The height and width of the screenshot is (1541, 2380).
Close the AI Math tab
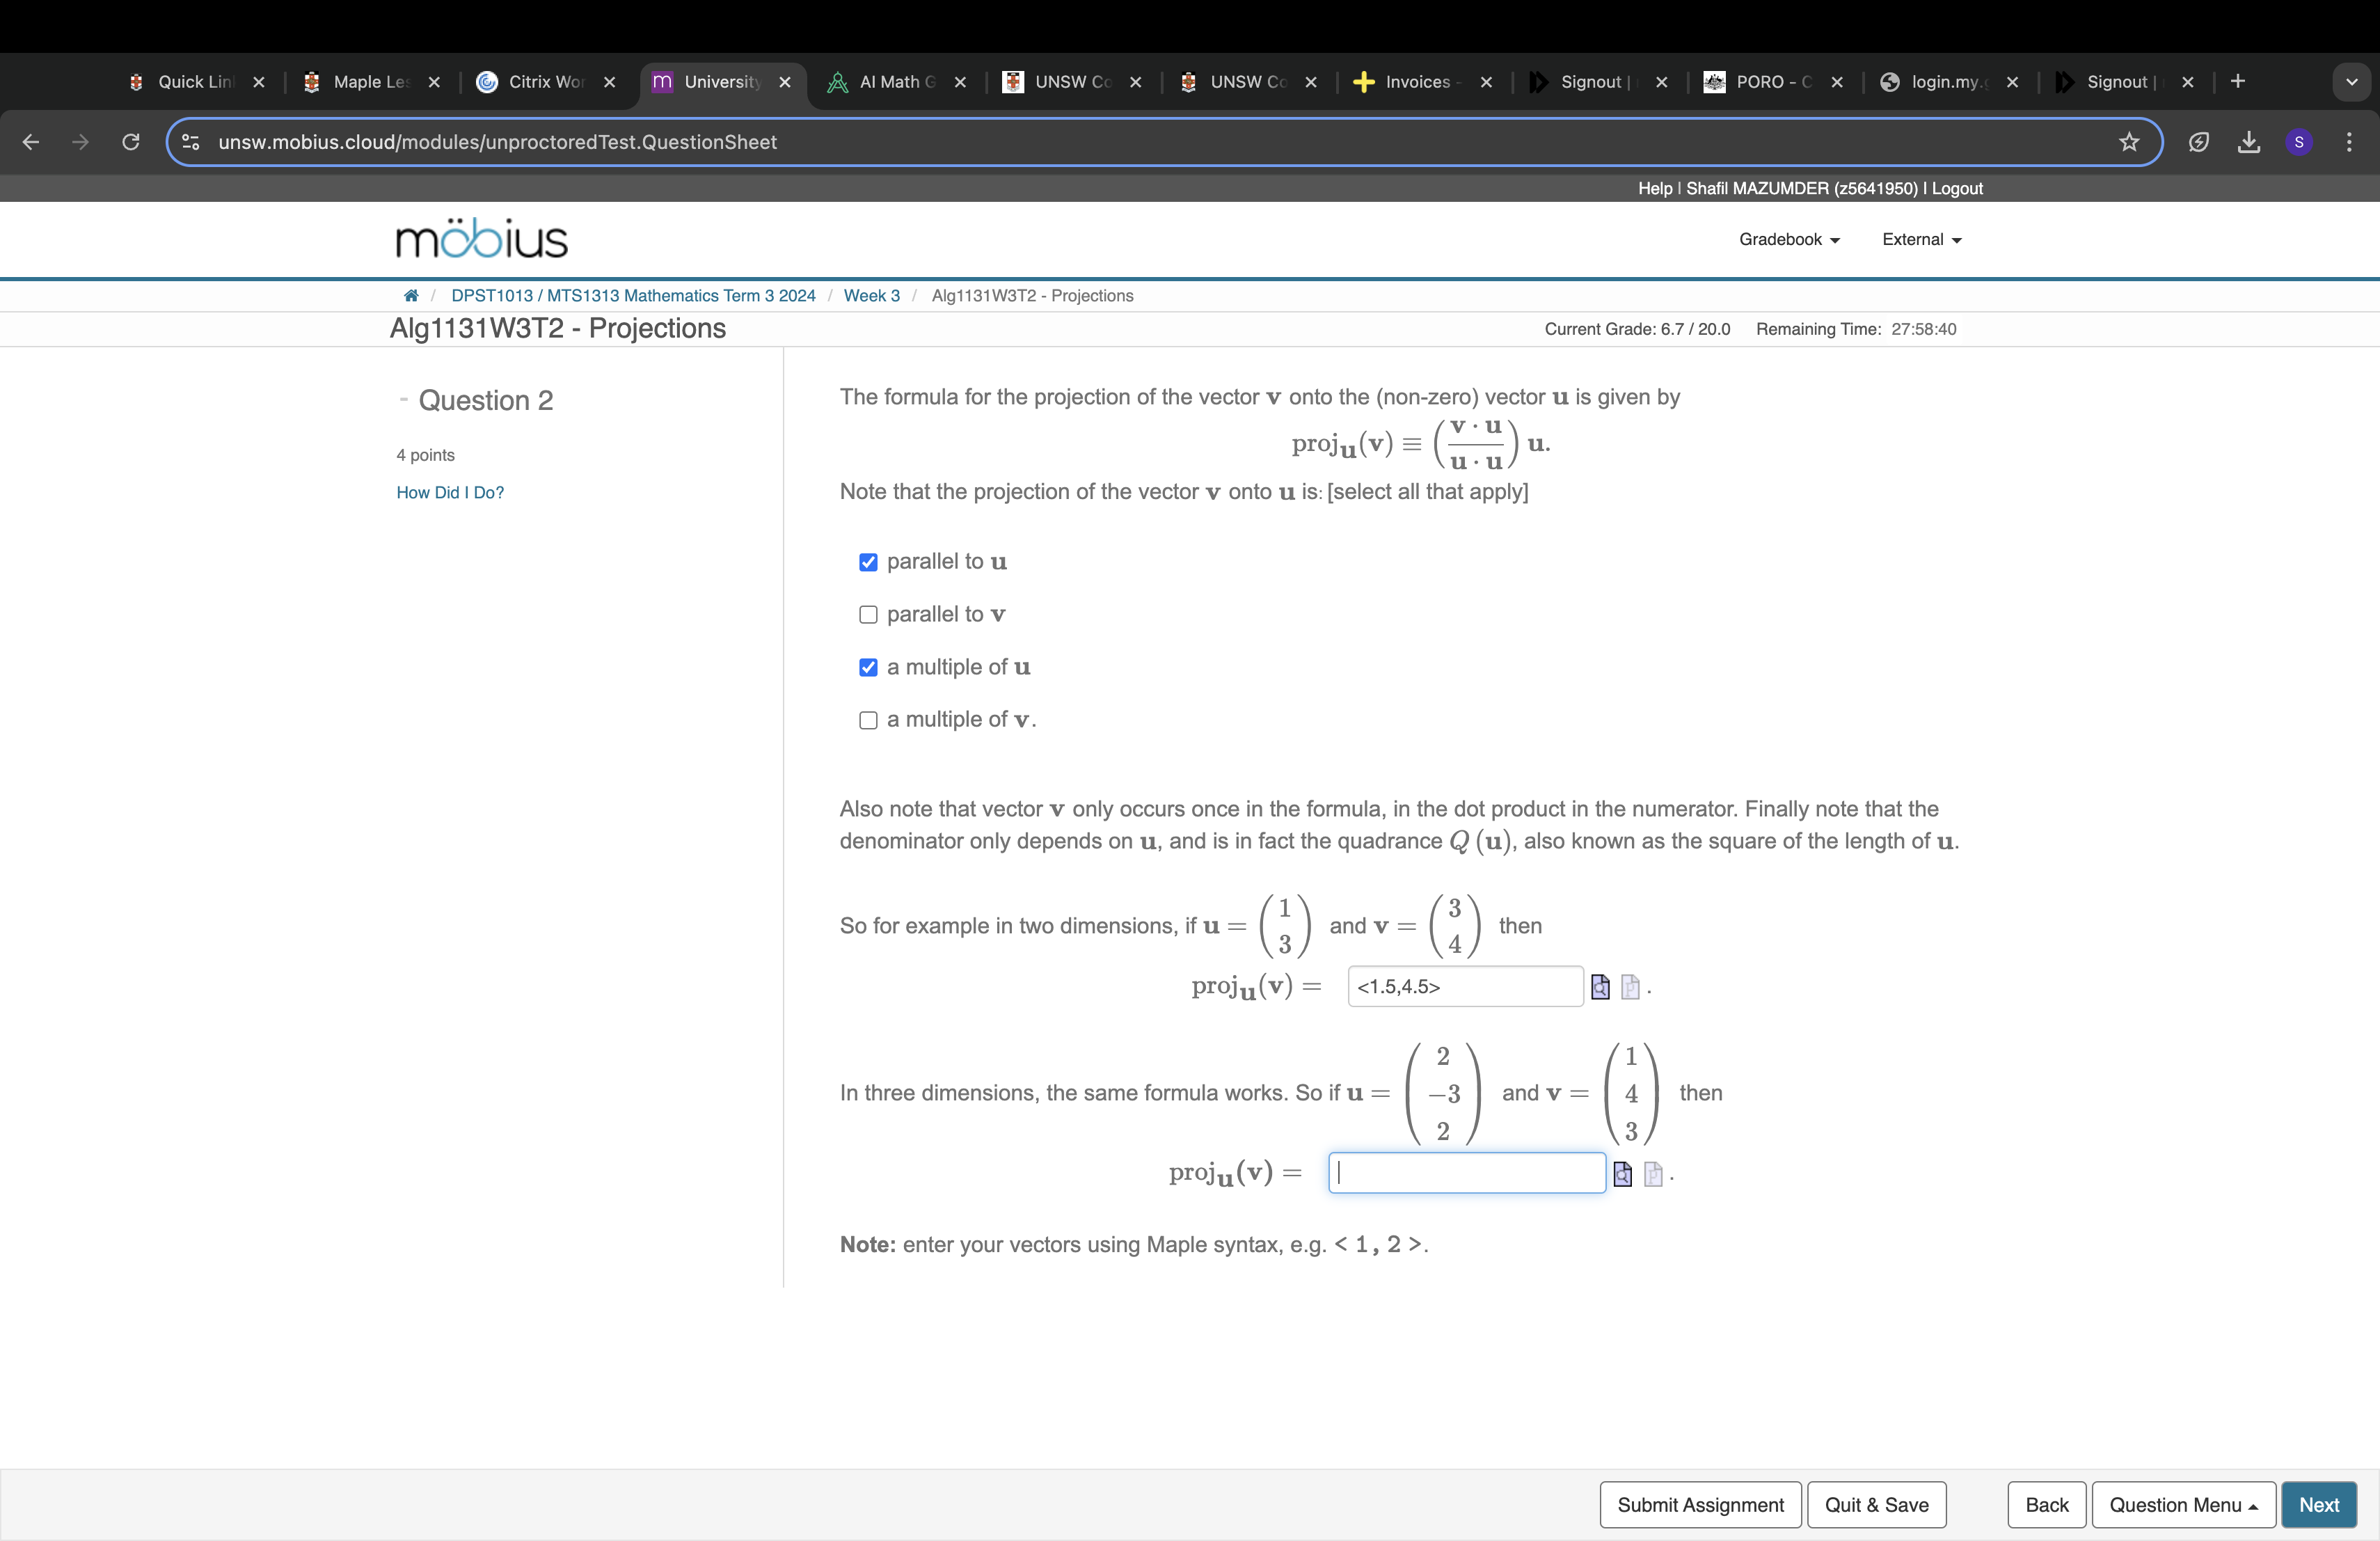(960, 82)
